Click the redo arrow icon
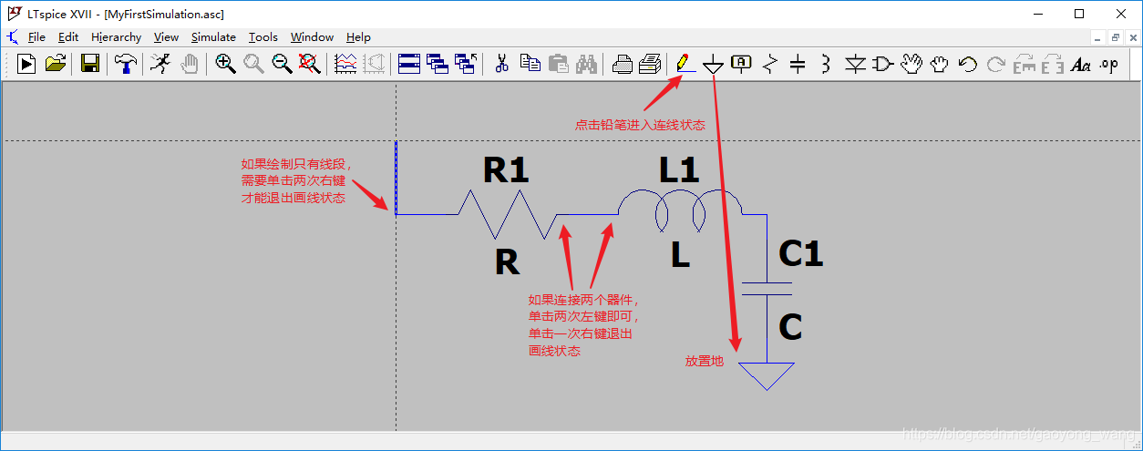Image resolution: width=1143 pixels, height=451 pixels. 996,64
